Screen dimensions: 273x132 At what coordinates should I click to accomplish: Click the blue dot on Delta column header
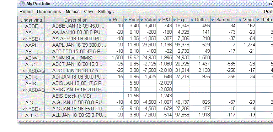192,20
